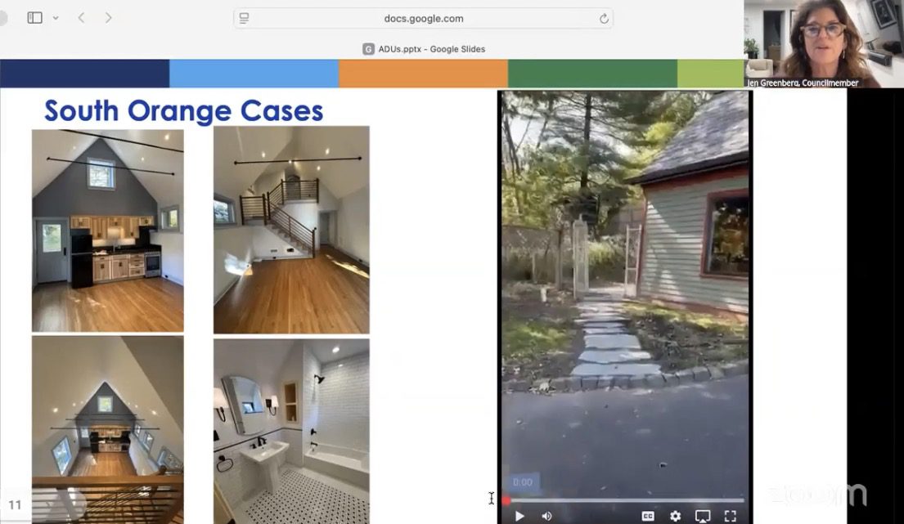
Task: Click the bathroom photo with tiled floor
Action: click(x=291, y=431)
